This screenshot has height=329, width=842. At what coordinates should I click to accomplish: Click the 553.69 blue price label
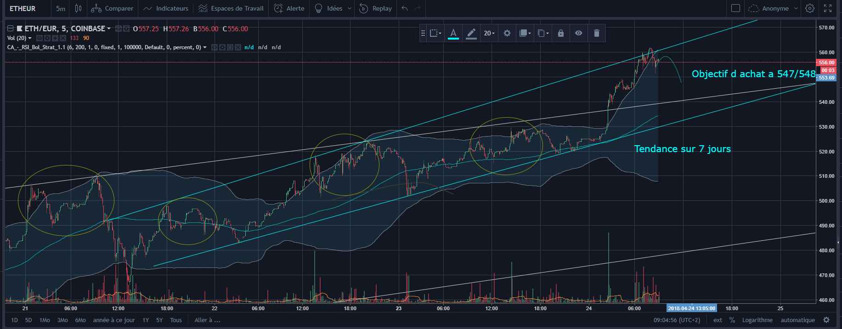pyautogui.click(x=826, y=78)
